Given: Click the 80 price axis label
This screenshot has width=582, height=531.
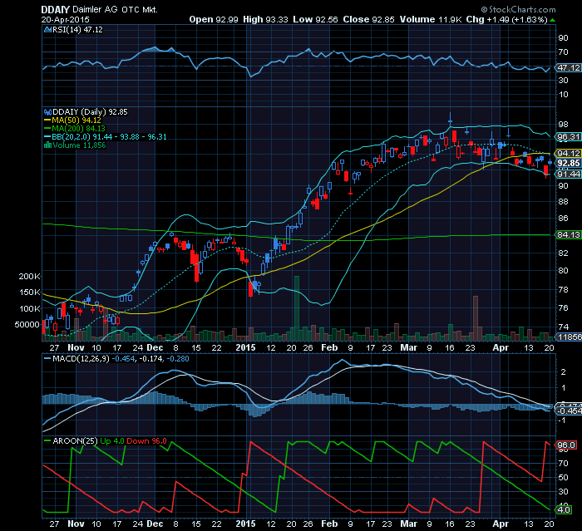Looking at the screenshot, I should (x=563, y=270).
